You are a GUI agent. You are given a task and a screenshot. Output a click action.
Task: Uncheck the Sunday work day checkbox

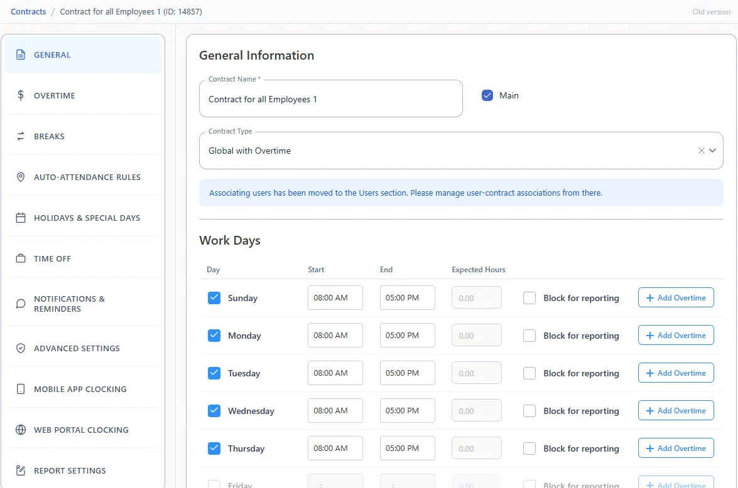214,297
